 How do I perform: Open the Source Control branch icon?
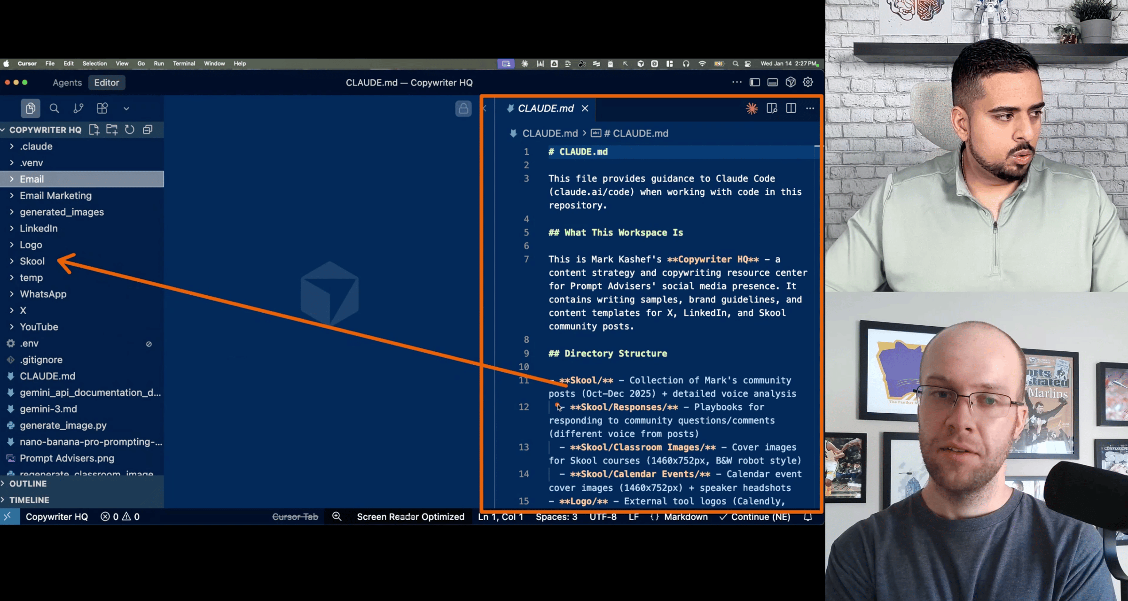(x=78, y=108)
